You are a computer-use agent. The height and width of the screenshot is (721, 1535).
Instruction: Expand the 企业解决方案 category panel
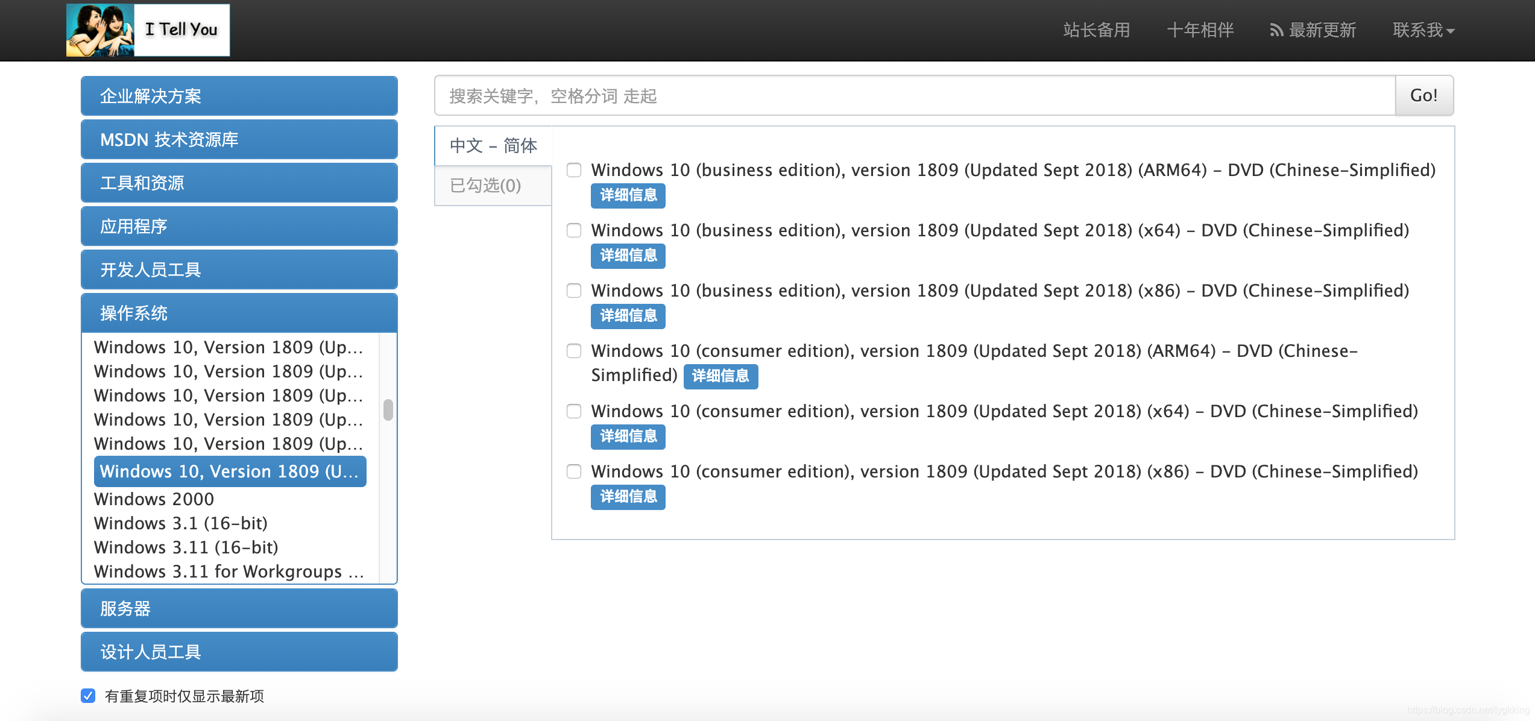[x=239, y=96]
